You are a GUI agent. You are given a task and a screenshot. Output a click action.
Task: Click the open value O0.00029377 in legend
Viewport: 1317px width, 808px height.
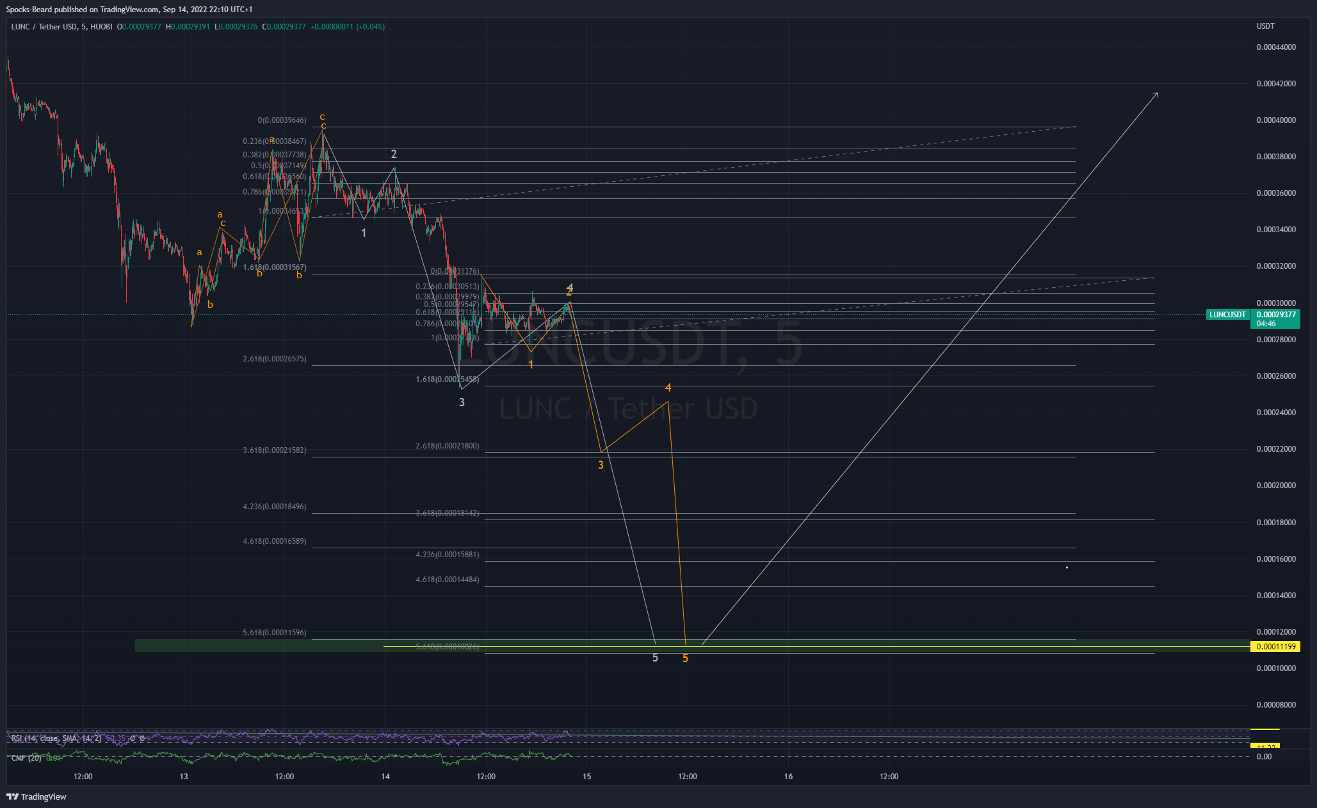[140, 27]
